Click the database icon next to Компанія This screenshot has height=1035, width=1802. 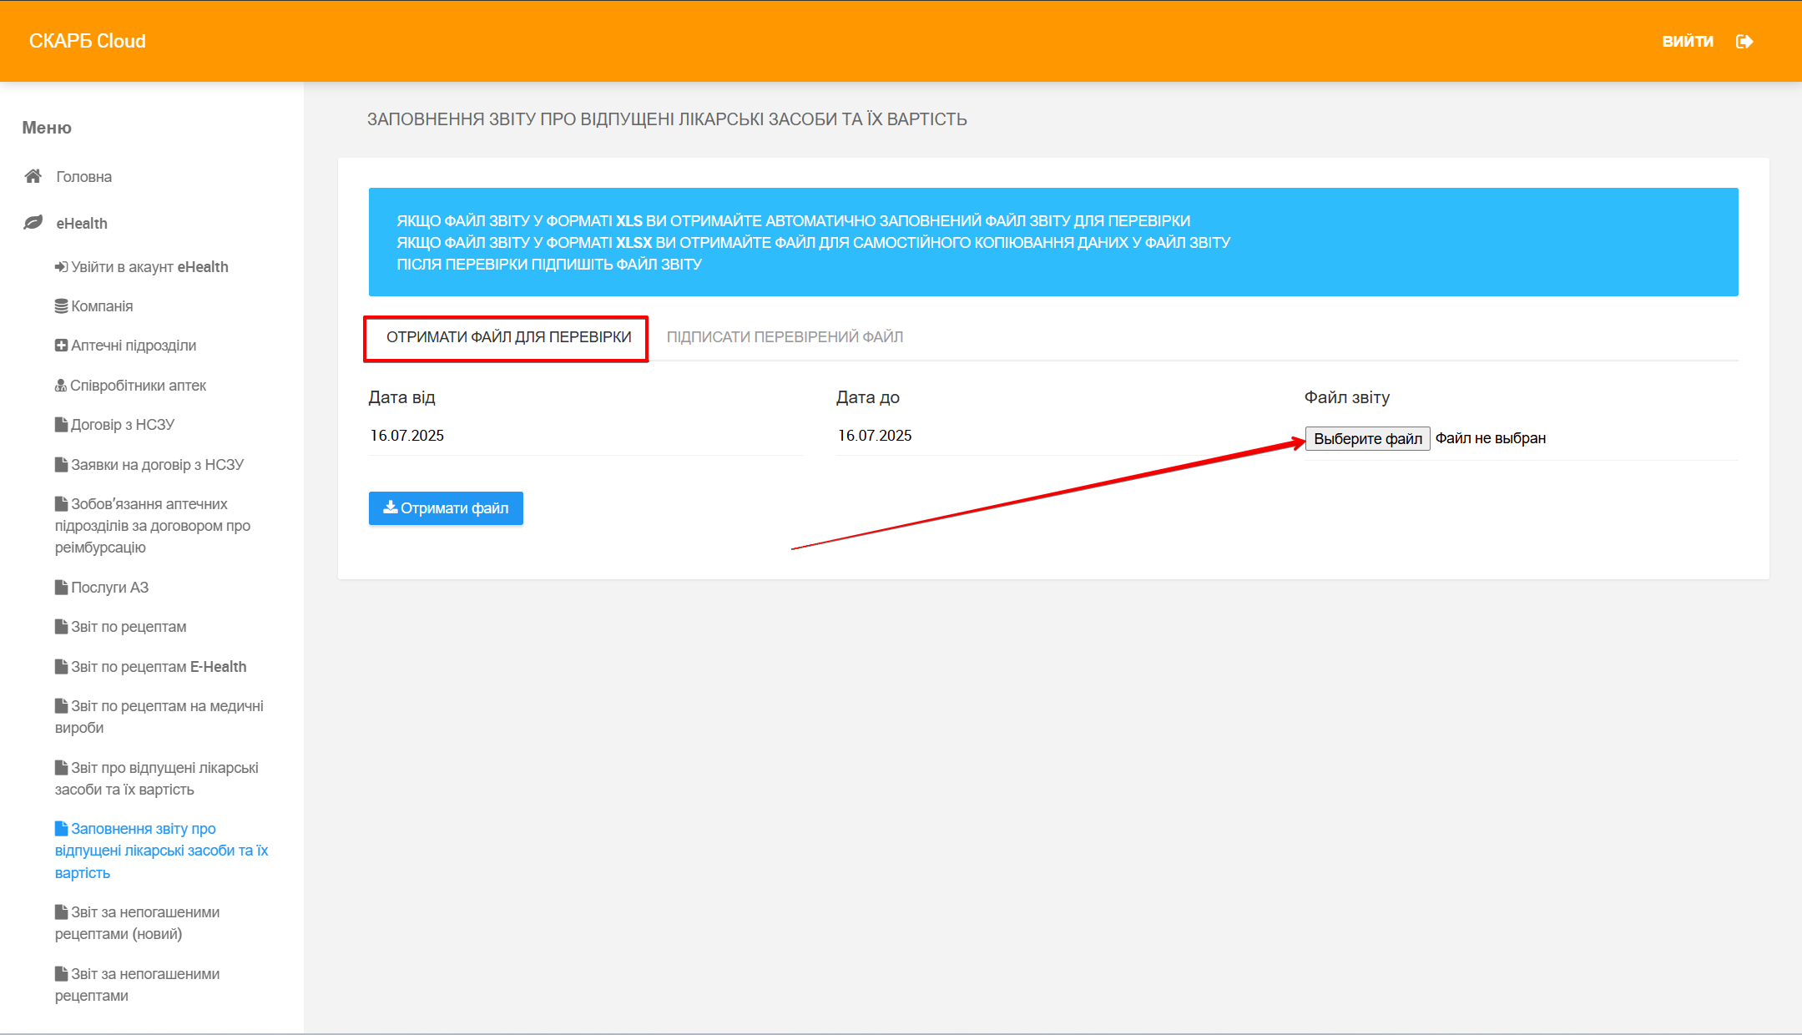61,306
